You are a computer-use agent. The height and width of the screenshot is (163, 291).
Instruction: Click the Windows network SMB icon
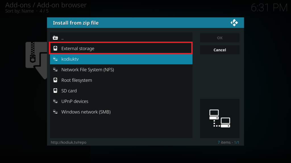click(55, 112)
